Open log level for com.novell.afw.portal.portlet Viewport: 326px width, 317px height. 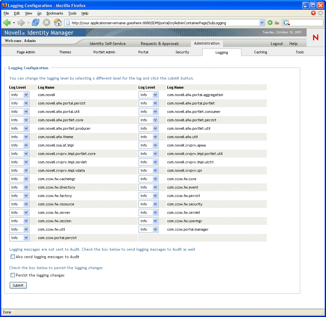(148, 103)
